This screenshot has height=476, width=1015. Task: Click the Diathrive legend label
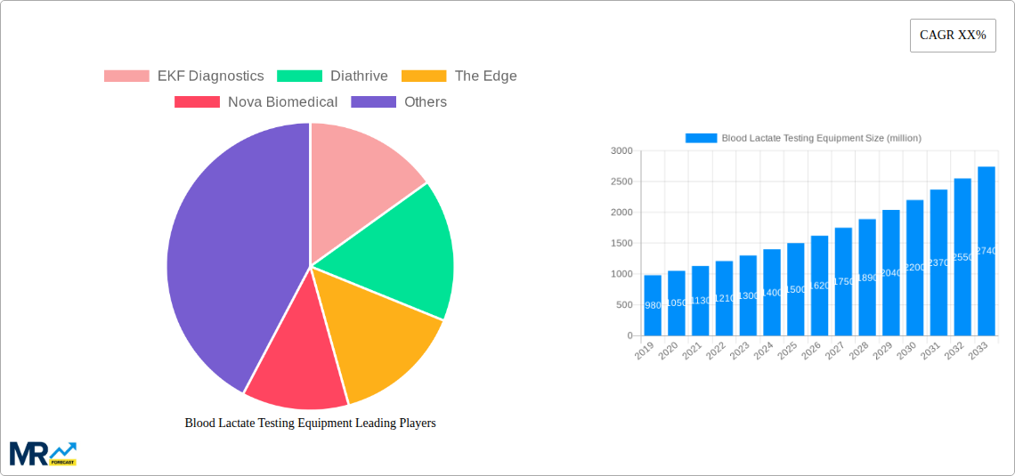tap(360, 77)
